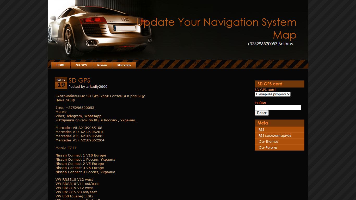Click the 'Nissan Connect 1 Россия, Украина' line
Screen dimensions: 356x200
[85, 160]
